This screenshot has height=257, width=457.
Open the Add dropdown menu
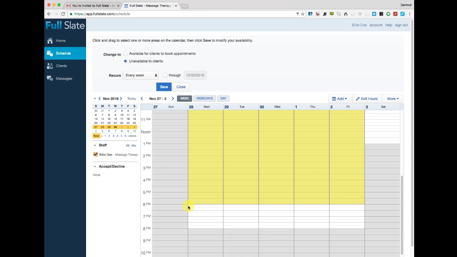(x=340, y=99)
